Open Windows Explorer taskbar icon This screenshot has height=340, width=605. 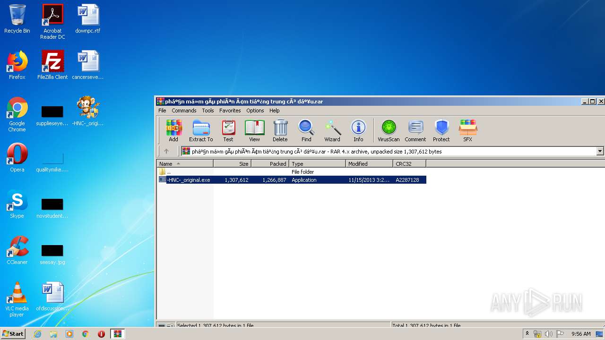pyautogui.click(x=53, y=334)
